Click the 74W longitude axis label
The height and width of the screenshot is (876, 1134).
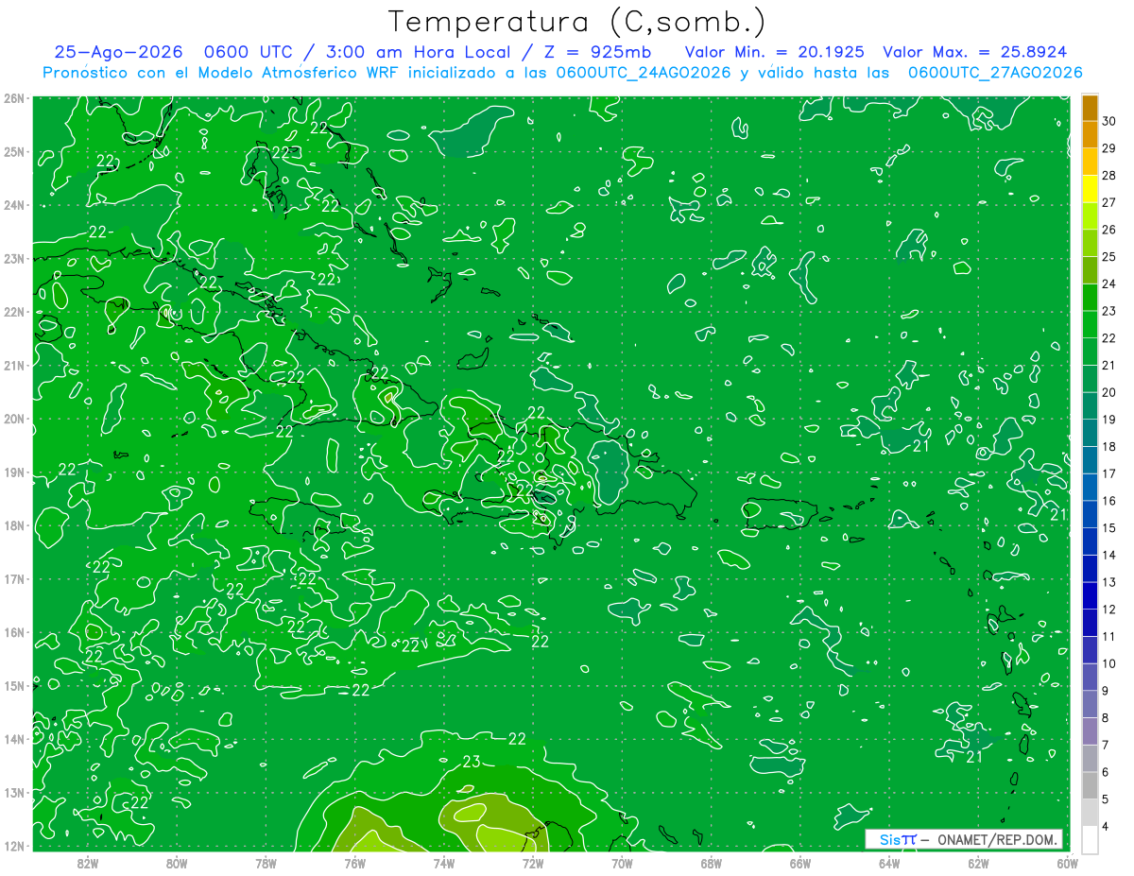pos(444,862)
